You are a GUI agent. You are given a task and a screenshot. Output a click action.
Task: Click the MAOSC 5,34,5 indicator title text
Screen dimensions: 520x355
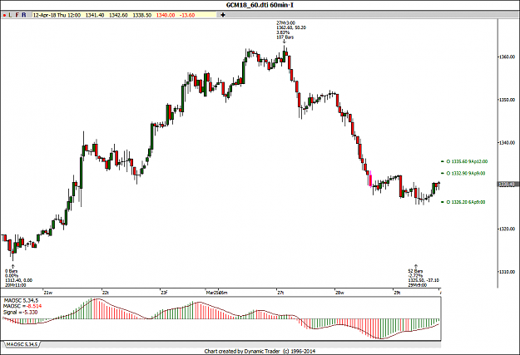click(x=20, y=300)
